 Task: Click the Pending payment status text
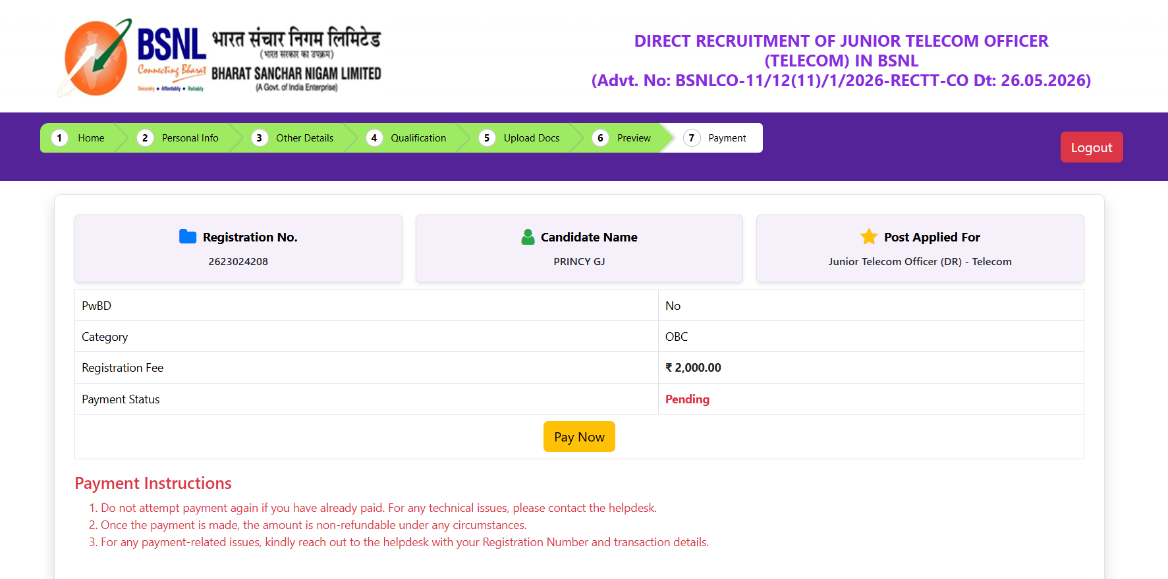[687, 399]
